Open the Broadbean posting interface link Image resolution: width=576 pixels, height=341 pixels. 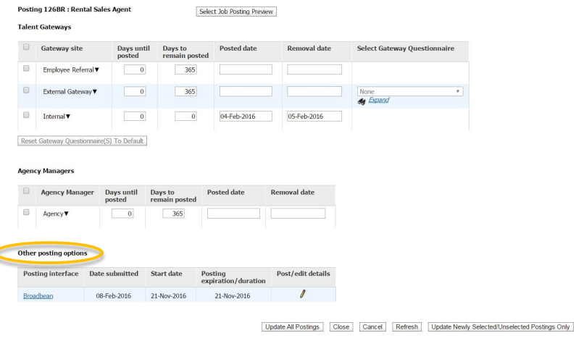click(38, 296)
